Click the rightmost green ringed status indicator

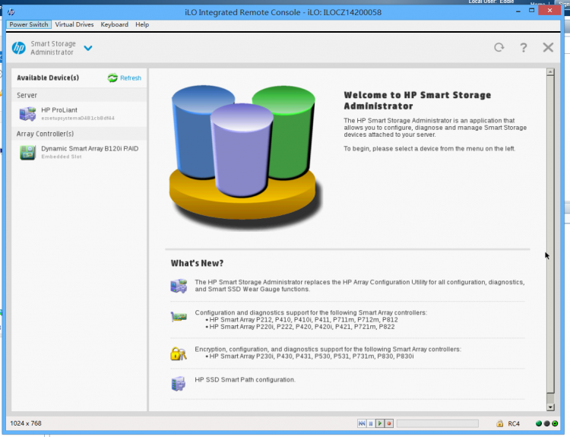pos(555,423)
